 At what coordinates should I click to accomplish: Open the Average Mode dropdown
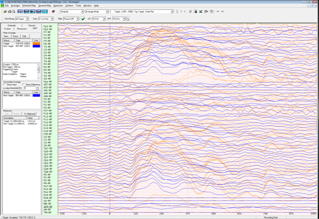click(97, 12)
